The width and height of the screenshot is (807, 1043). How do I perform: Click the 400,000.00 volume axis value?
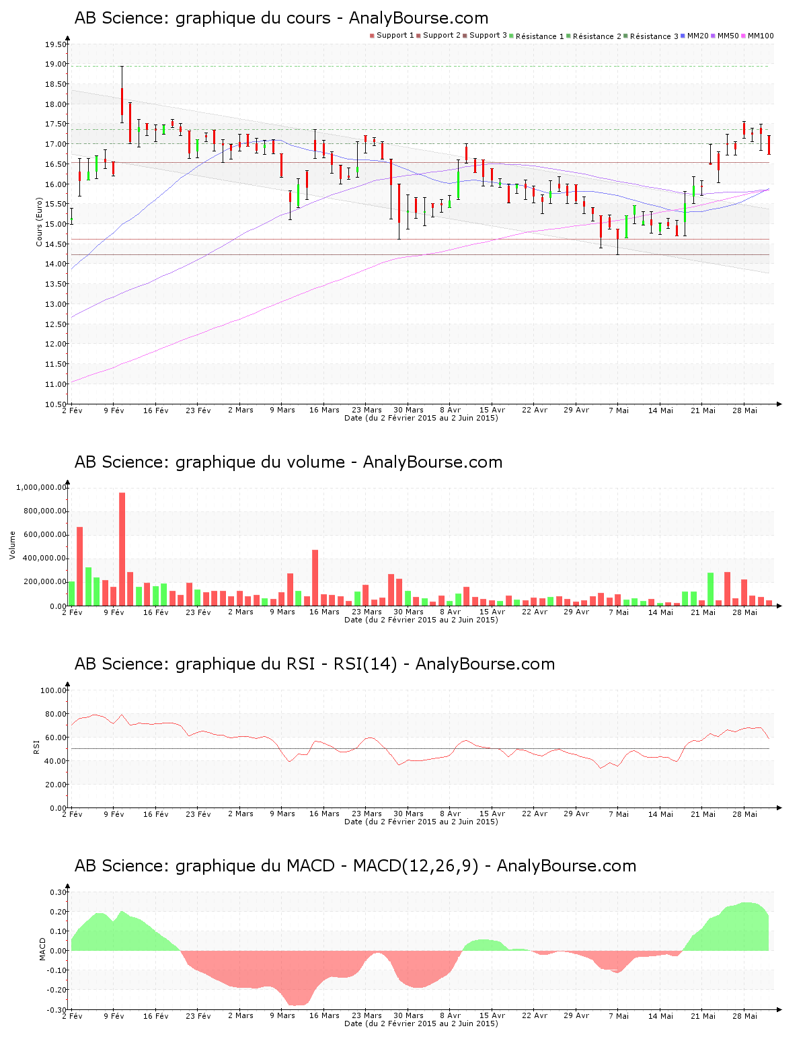coord(44,559)
